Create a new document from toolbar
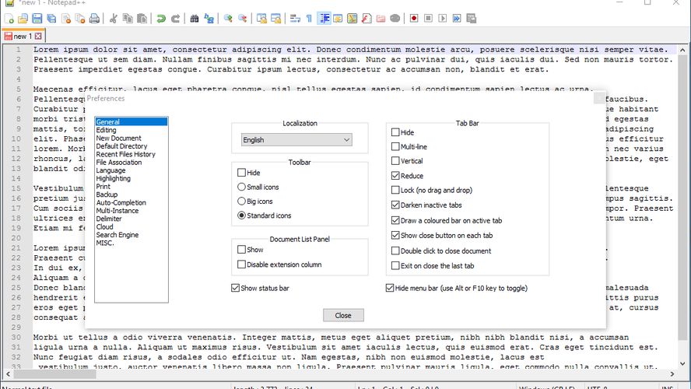Screen dimensions: 691x389 pos(9,19)
